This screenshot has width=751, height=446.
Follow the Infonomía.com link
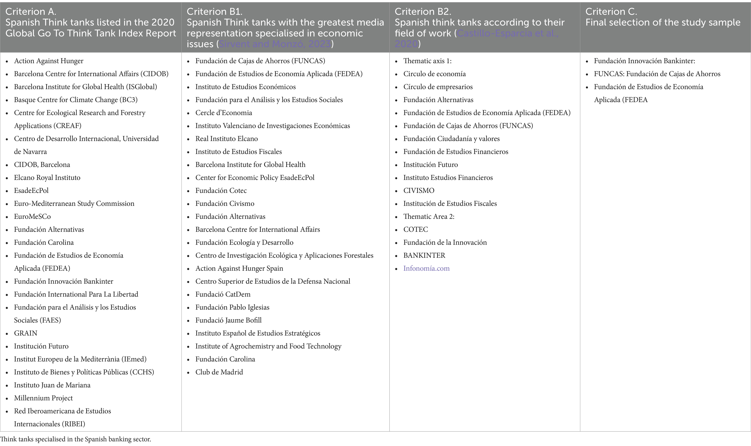[x=426, y=268]
